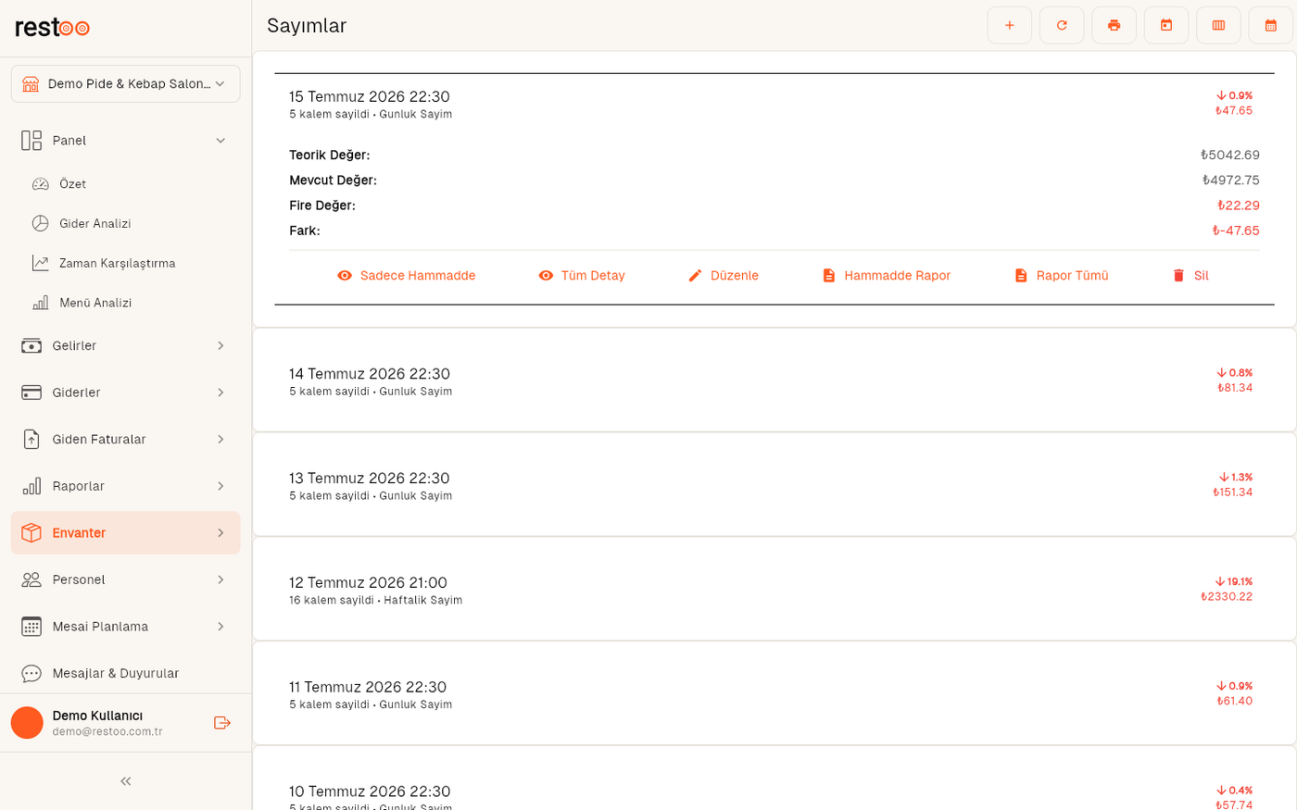Print the counts with printer icon
Viewport: 1297px width, 810px height.
1114,25
